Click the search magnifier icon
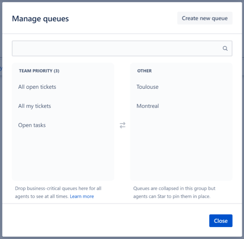The image size is (244, 239). [x=225, y=49]
